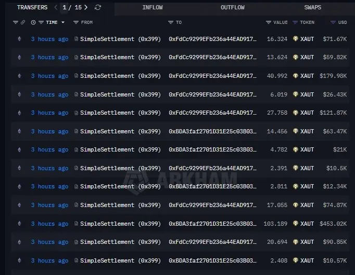Open the TOKEN column filter
The height and width of the screenshot is (275, 355).
pos(295,22)
